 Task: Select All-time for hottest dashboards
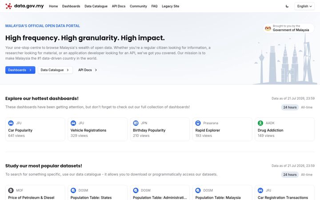(307, 108)
